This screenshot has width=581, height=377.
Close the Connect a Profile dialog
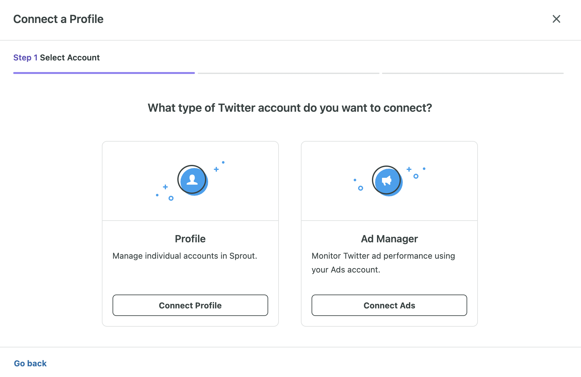[556, 19]
